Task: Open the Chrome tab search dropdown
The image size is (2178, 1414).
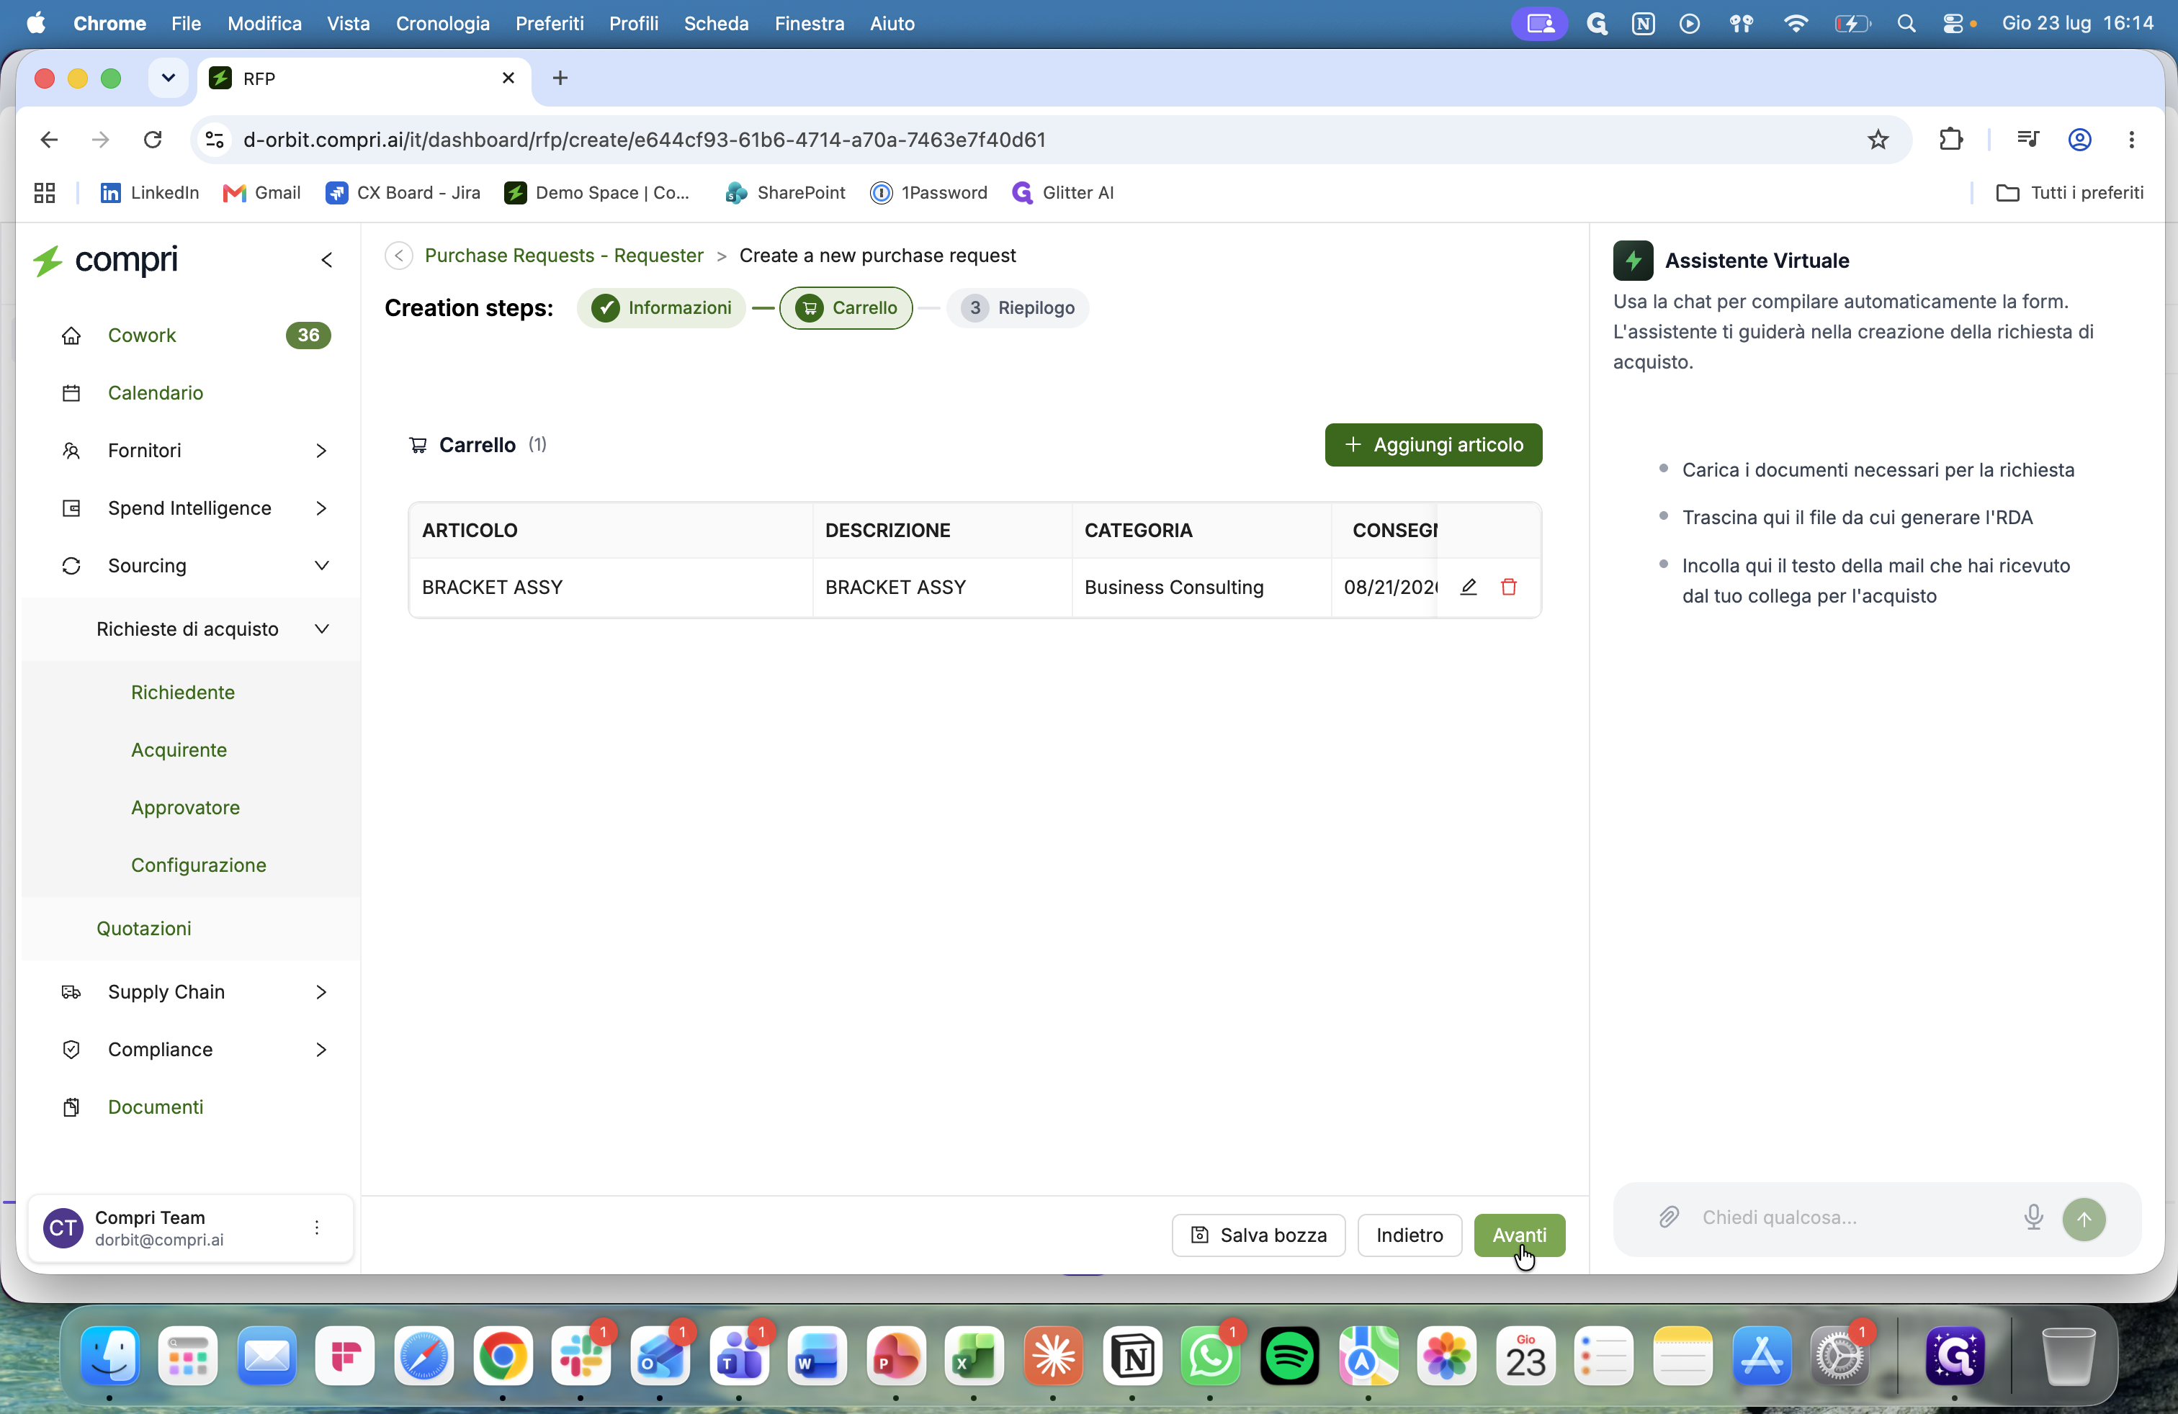Action: pos(169,78)
